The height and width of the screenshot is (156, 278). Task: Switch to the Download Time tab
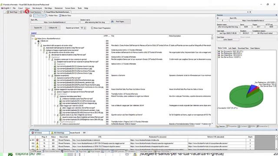[243, 48]
